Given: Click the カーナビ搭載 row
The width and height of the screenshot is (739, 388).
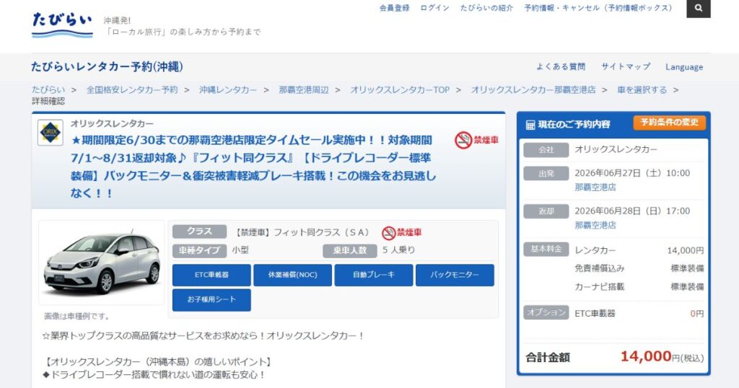Looking at the screenshot, I should [x=639, y=287].
